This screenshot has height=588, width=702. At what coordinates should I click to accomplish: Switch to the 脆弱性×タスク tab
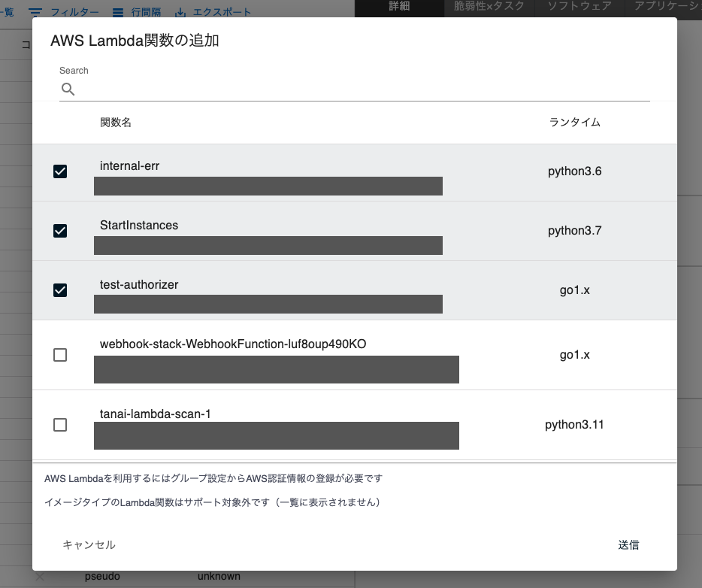489,6
